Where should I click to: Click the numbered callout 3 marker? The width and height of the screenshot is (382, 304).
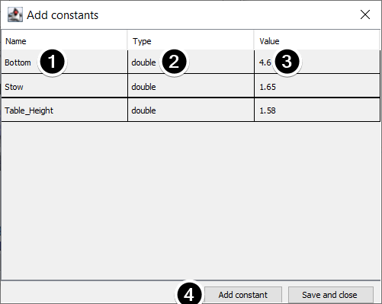(x=287, y=62)
